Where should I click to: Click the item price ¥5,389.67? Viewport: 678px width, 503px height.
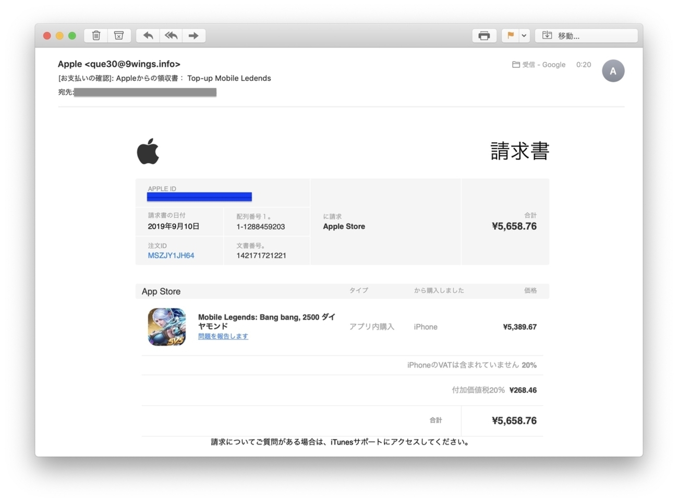click(520, 327)
